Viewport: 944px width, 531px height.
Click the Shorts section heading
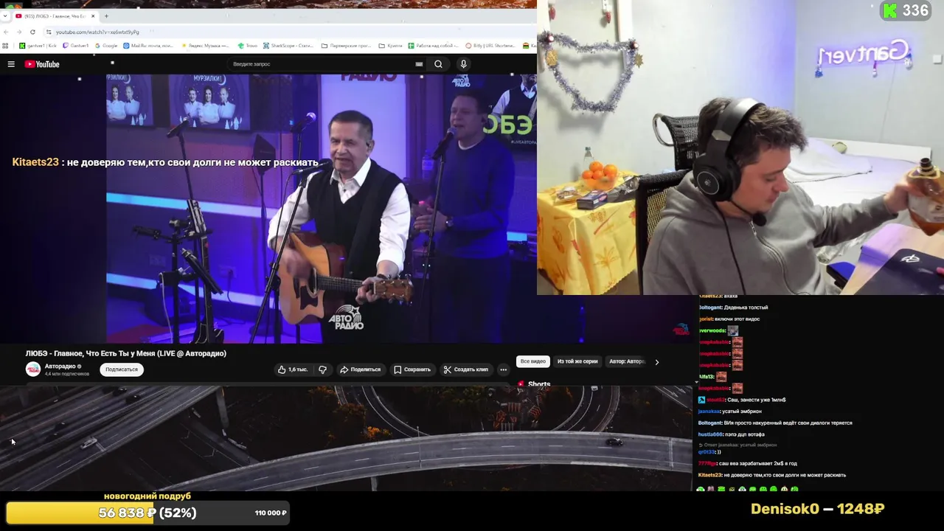(x=539, y=384)
